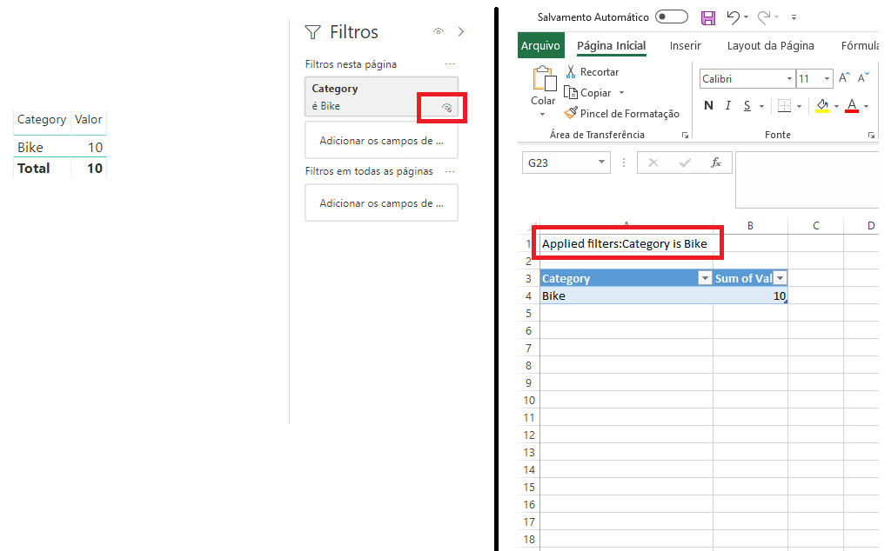The height and width of the screenshot is (551, 891).
Task: Toggle visibility eye icon on Category filter card
Action: pyautogui.click(x=446, y=107)
